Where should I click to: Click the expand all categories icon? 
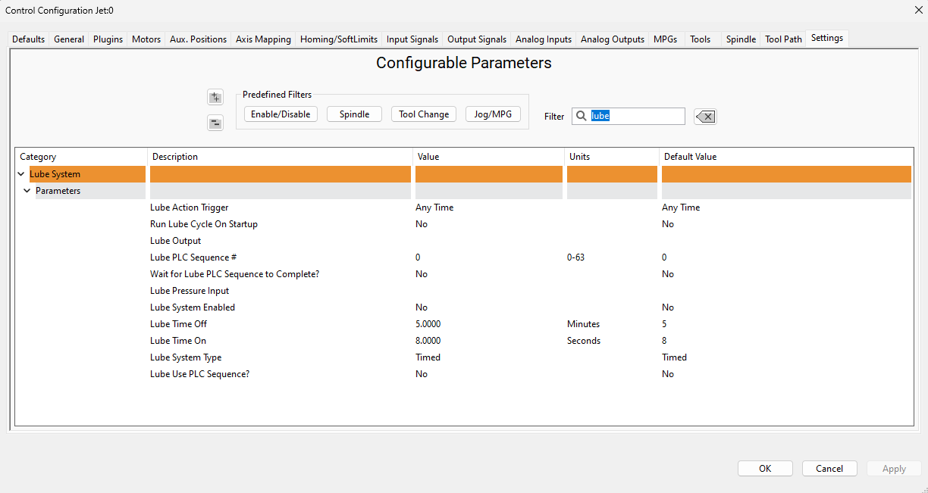click(x=215, y=97)
